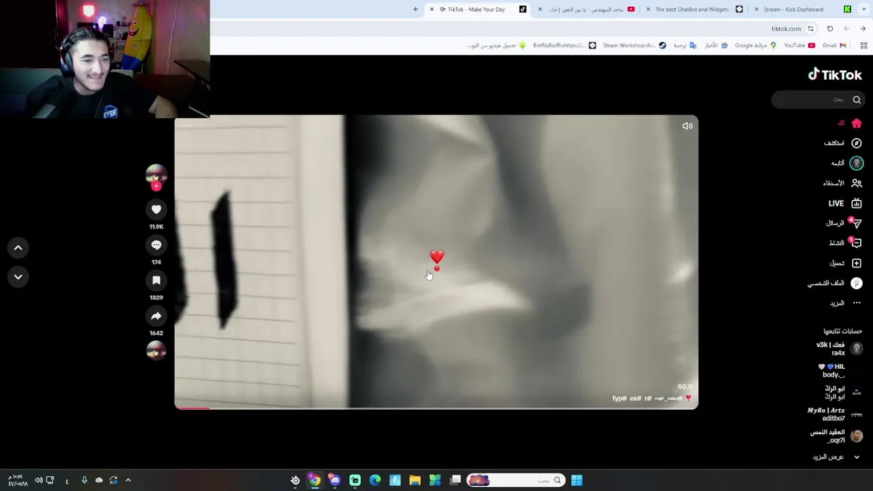Open the video's sound disc thumbnail
Screen dimensions: 873x491
click(x=156, y=351)
